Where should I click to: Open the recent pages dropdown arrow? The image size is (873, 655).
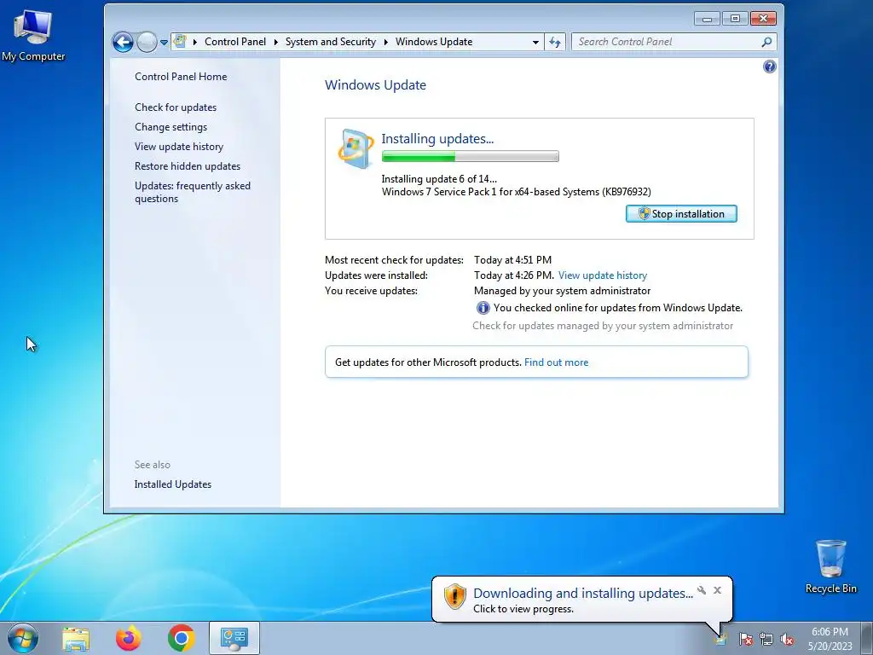[164, 43]
